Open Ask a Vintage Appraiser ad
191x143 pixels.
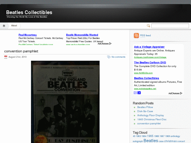tap(149, 47)
